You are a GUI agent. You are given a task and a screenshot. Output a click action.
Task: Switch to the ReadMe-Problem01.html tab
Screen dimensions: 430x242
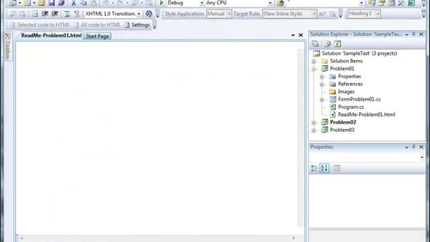point(51,36)
